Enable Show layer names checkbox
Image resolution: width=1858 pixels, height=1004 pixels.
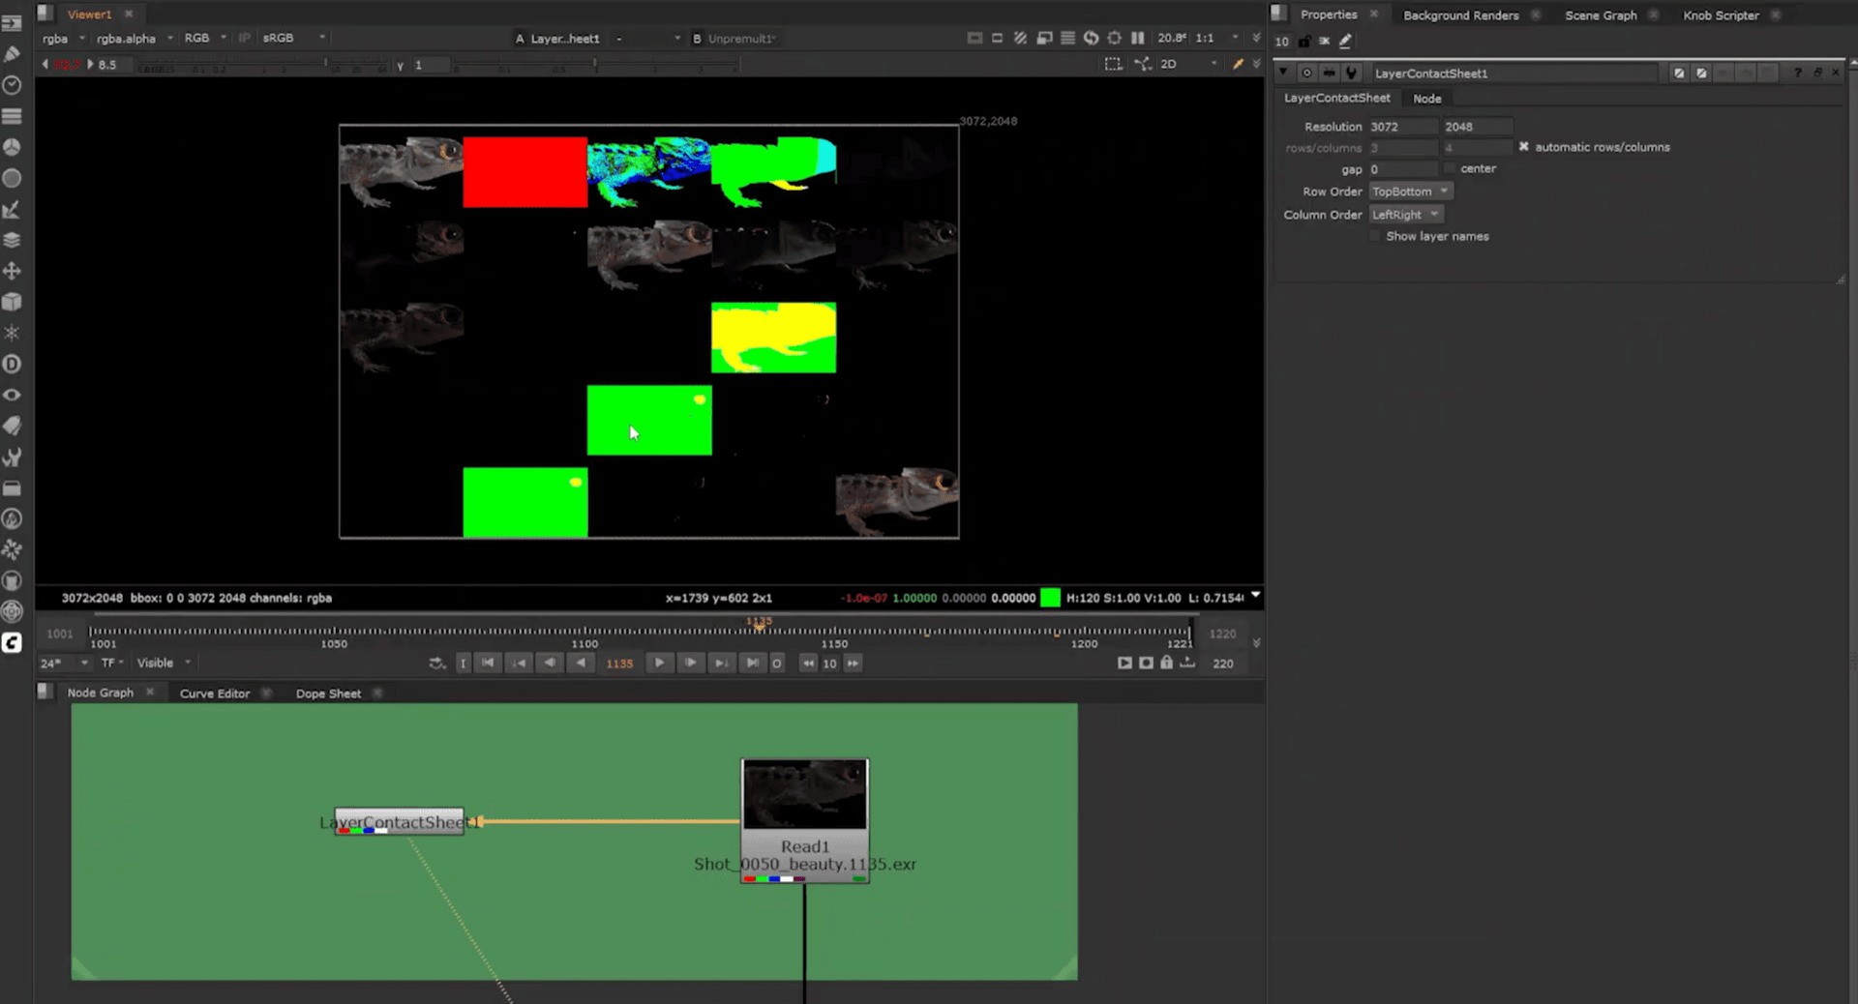coord(1375,236)
